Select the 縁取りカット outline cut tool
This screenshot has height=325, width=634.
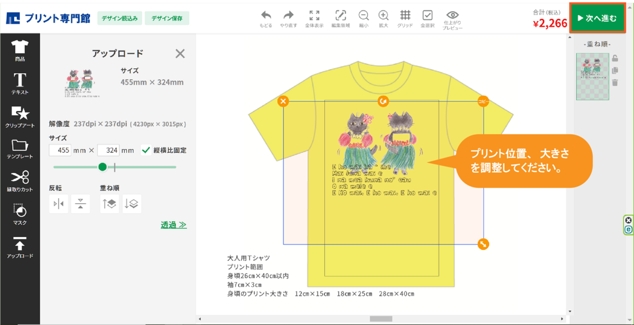pos(20,181)
